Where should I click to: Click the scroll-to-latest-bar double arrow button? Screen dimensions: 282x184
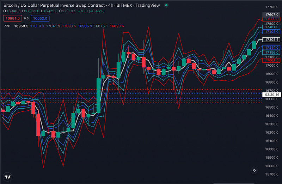(x=254, y=170)
